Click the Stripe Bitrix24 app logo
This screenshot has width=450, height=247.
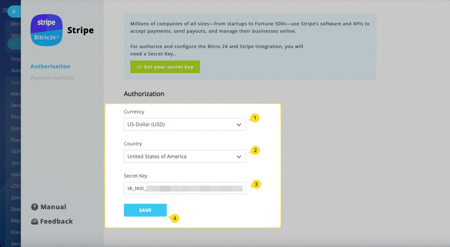pos(46,30)
